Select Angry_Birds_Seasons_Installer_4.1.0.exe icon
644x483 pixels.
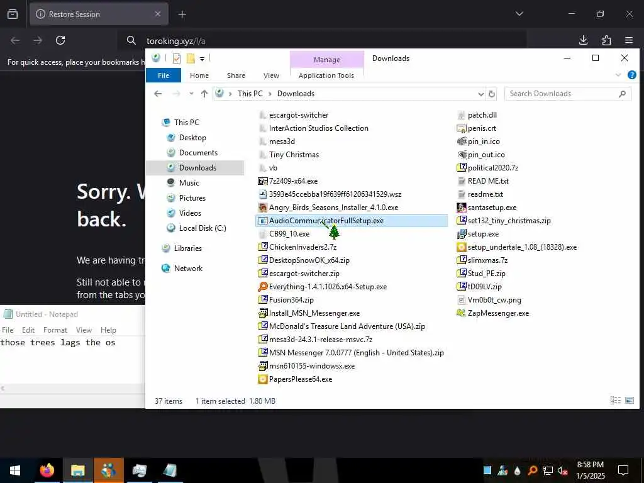point(262,208)
